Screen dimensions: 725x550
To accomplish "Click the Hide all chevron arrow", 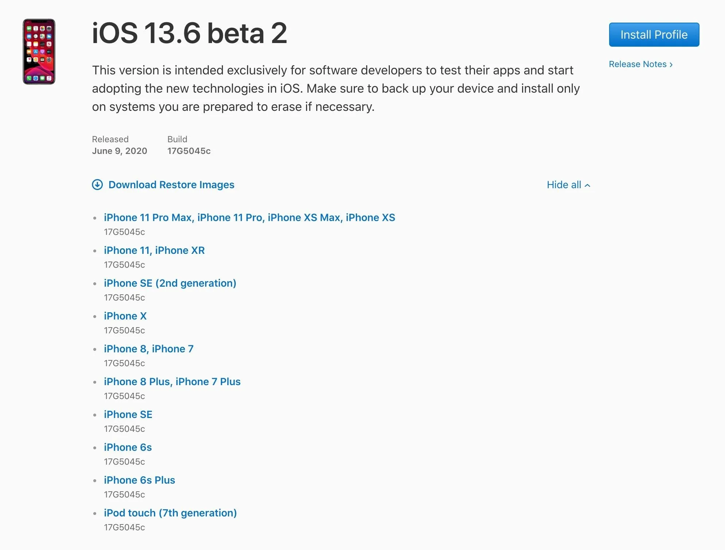I will point(587,186).
